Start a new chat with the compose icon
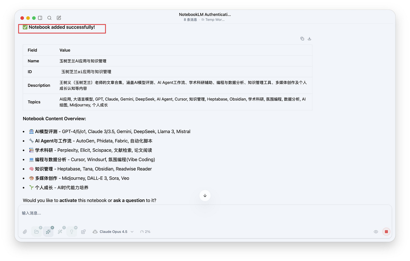Viewport: 410px width, 261px height. pyautogui.click(x=59, y=18)
